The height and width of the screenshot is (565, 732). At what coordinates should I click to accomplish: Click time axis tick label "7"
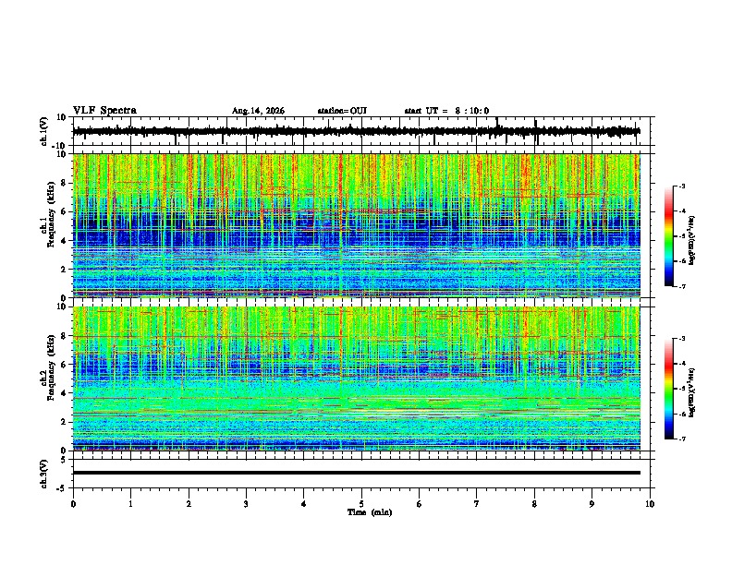point(477,504)
